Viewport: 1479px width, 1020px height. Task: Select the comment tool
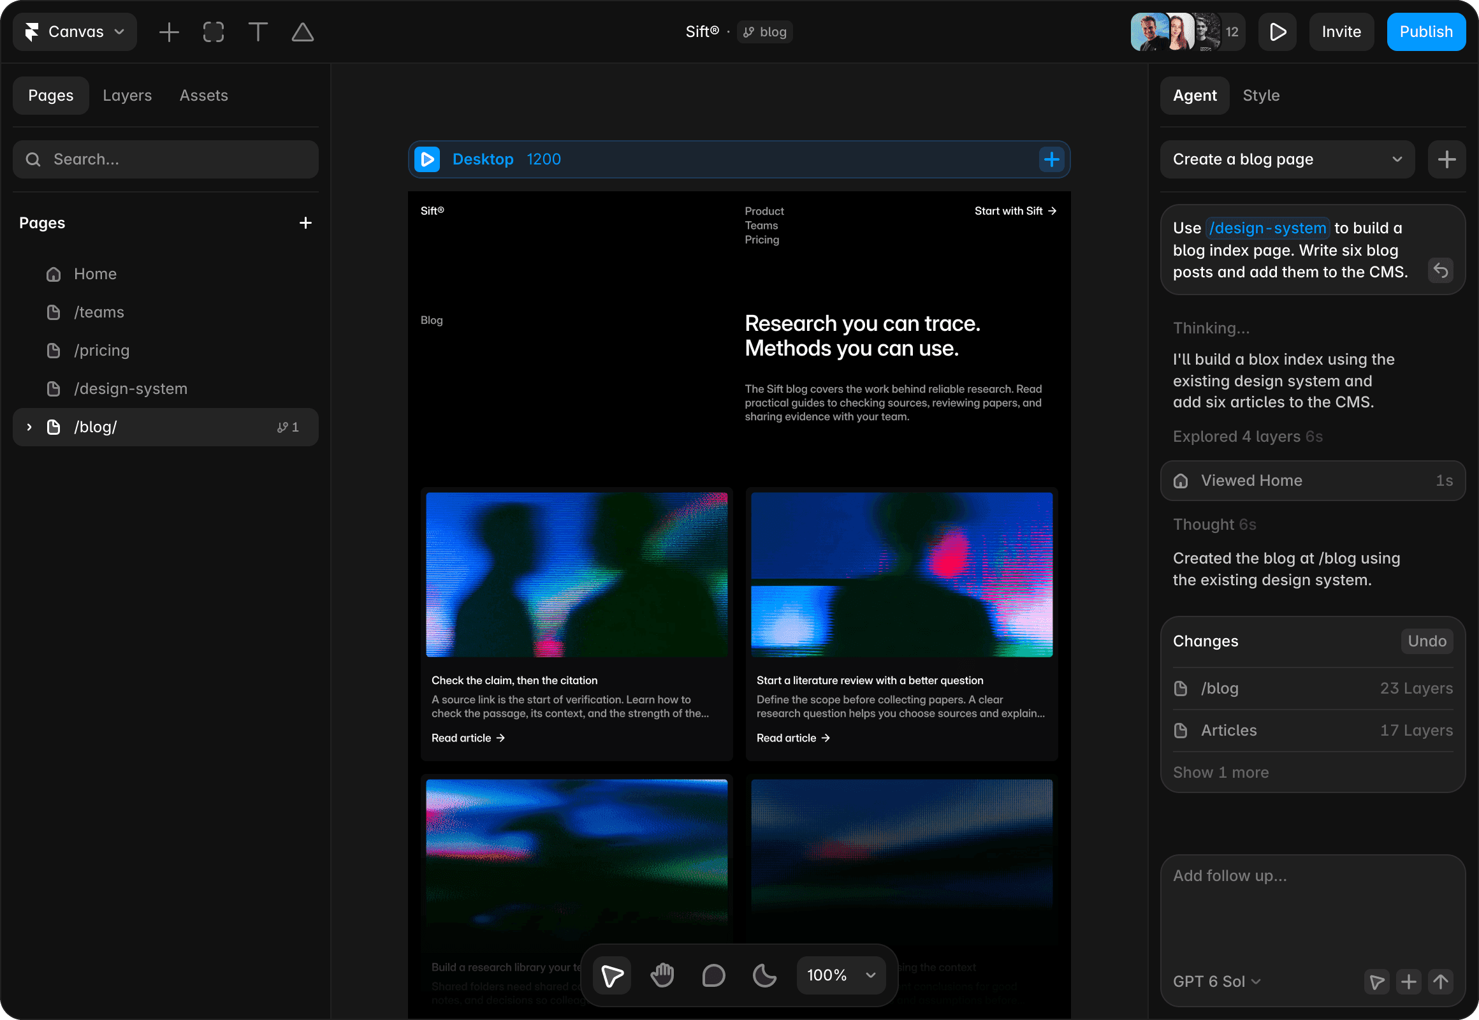(x=714, y=975)
